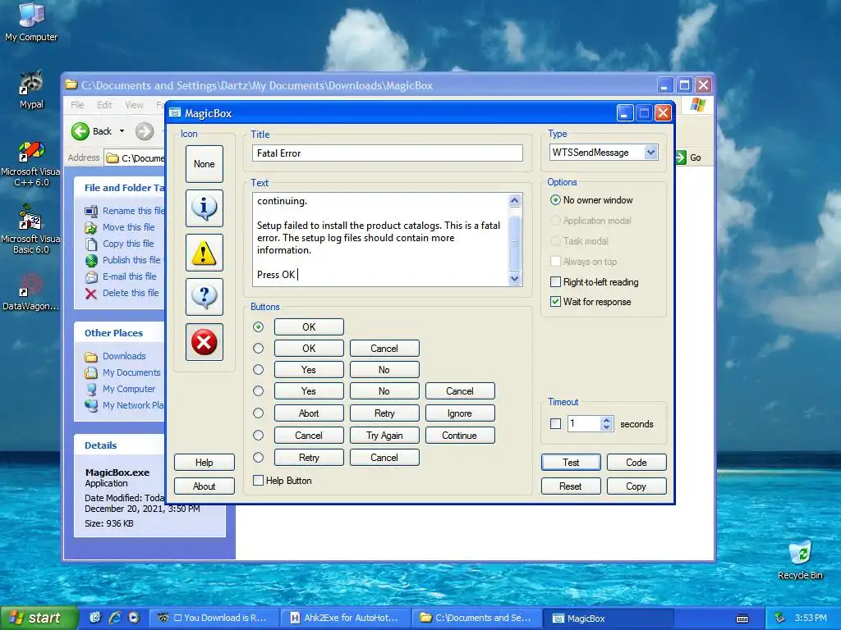841x630 pixels.
Task: Open the File menu in Explorer
Action: click(x=77, y=105)
